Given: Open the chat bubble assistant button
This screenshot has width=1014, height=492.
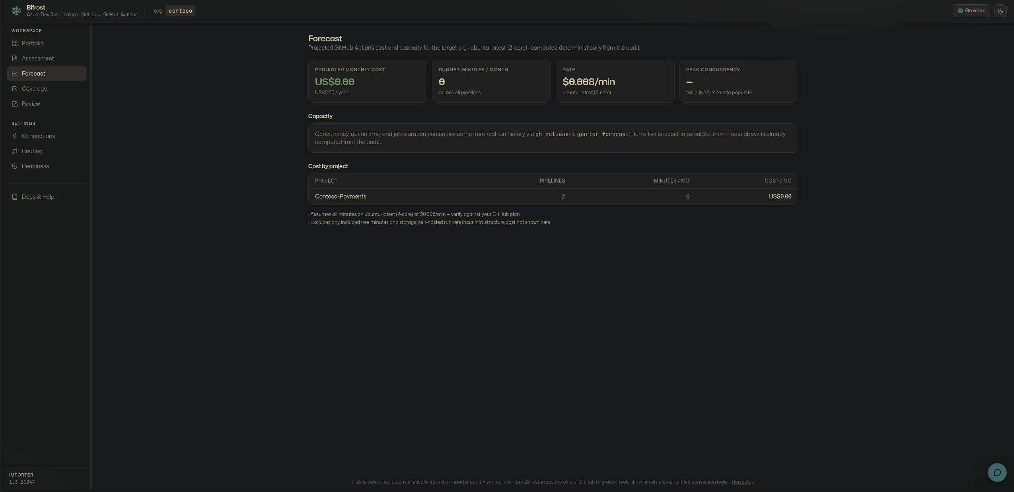Looking at the screenshot, I should tap(997, 472).
